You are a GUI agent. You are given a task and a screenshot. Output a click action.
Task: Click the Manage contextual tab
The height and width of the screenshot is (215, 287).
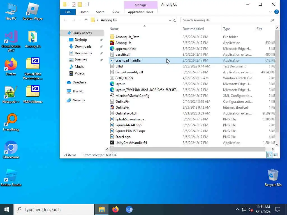141,5
